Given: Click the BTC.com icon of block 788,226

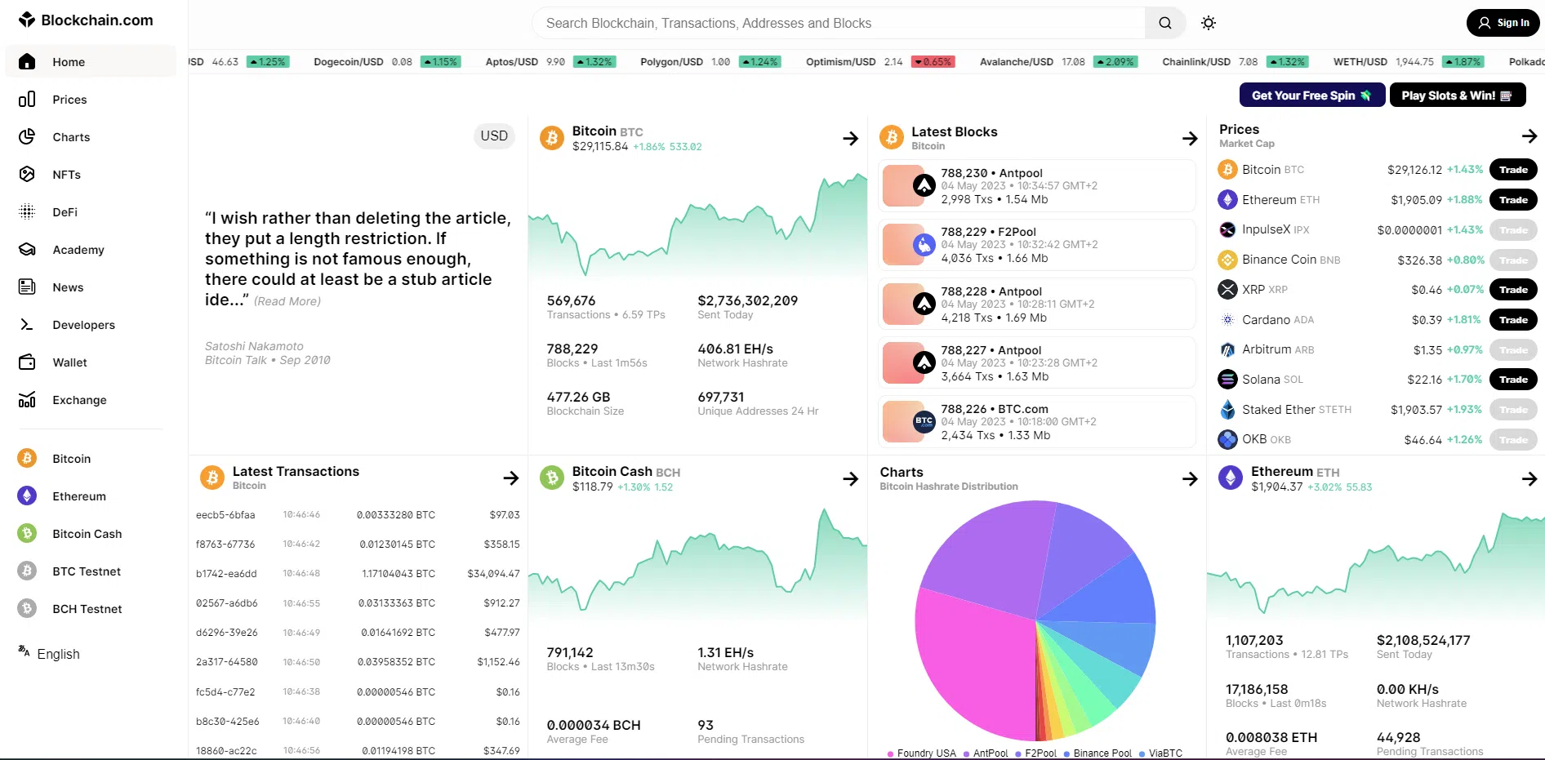Looking at the screenshot, I should tap(924, 421).
